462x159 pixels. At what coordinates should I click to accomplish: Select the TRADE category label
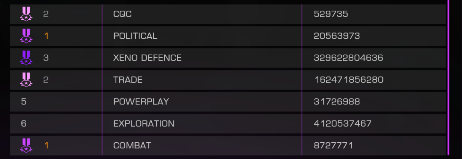pos(128,80)
